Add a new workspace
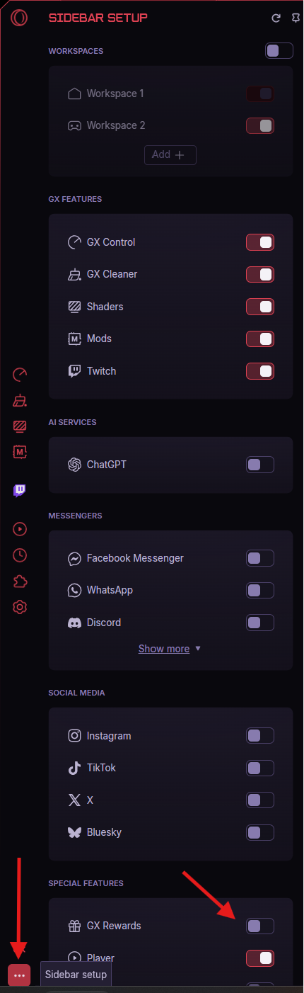Screen dimensions: 304x993 [170, 154]
